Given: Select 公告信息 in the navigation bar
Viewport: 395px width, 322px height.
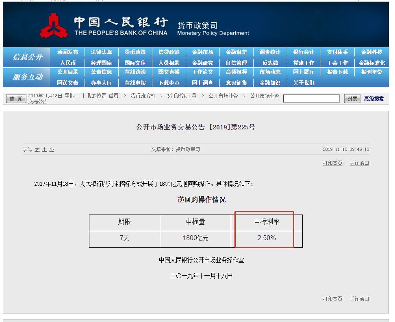Looking at the screenshot, I should 101,72.
